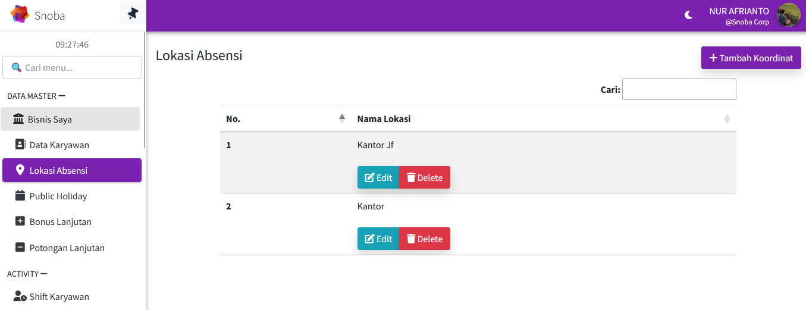Click the Shift Karyawan user-clock icon
806x310 pixels.
(x=20, y=296)
